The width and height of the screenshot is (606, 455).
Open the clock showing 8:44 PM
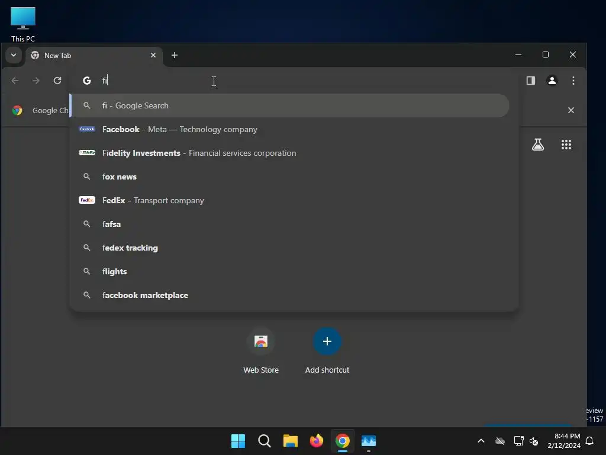tap(564, 441)
